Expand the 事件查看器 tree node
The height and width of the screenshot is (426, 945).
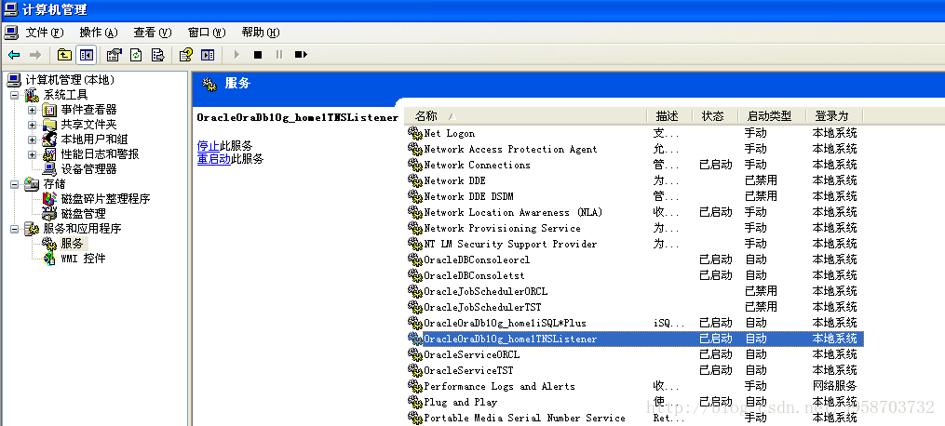(x=32, y=110)
